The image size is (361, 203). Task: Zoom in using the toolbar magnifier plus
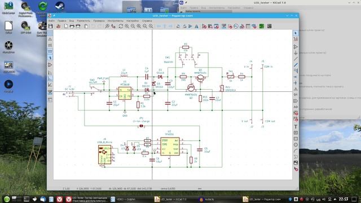click(x=127, y=27)
